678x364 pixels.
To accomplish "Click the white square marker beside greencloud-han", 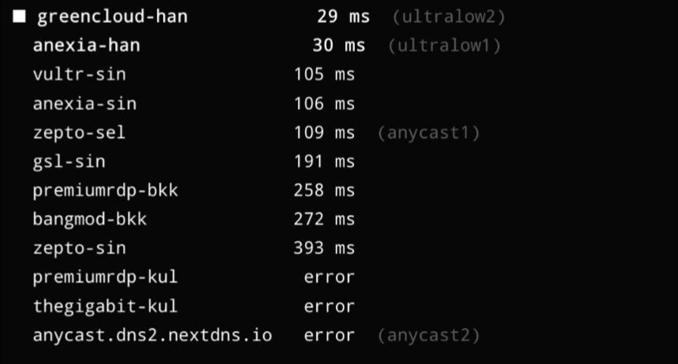I will [x=19, y=17].
